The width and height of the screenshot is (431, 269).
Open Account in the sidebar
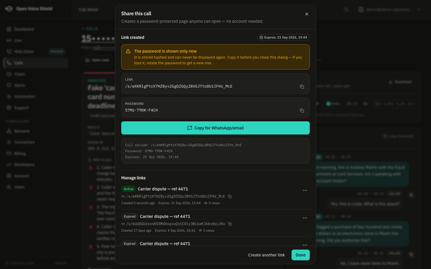pos(36,176)
